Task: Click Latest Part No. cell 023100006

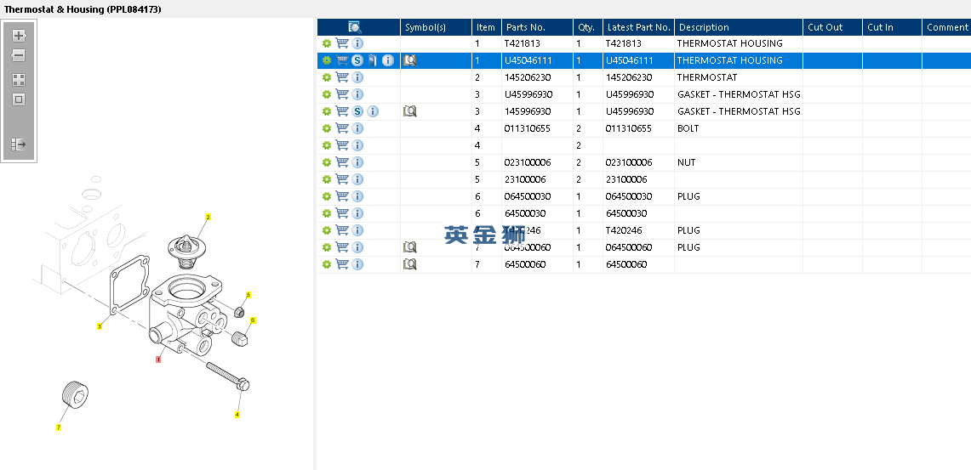Action: (x=638, y=162)
